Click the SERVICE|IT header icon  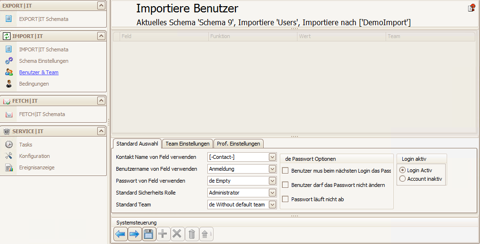pyautogui.click(x=6, y=131)
